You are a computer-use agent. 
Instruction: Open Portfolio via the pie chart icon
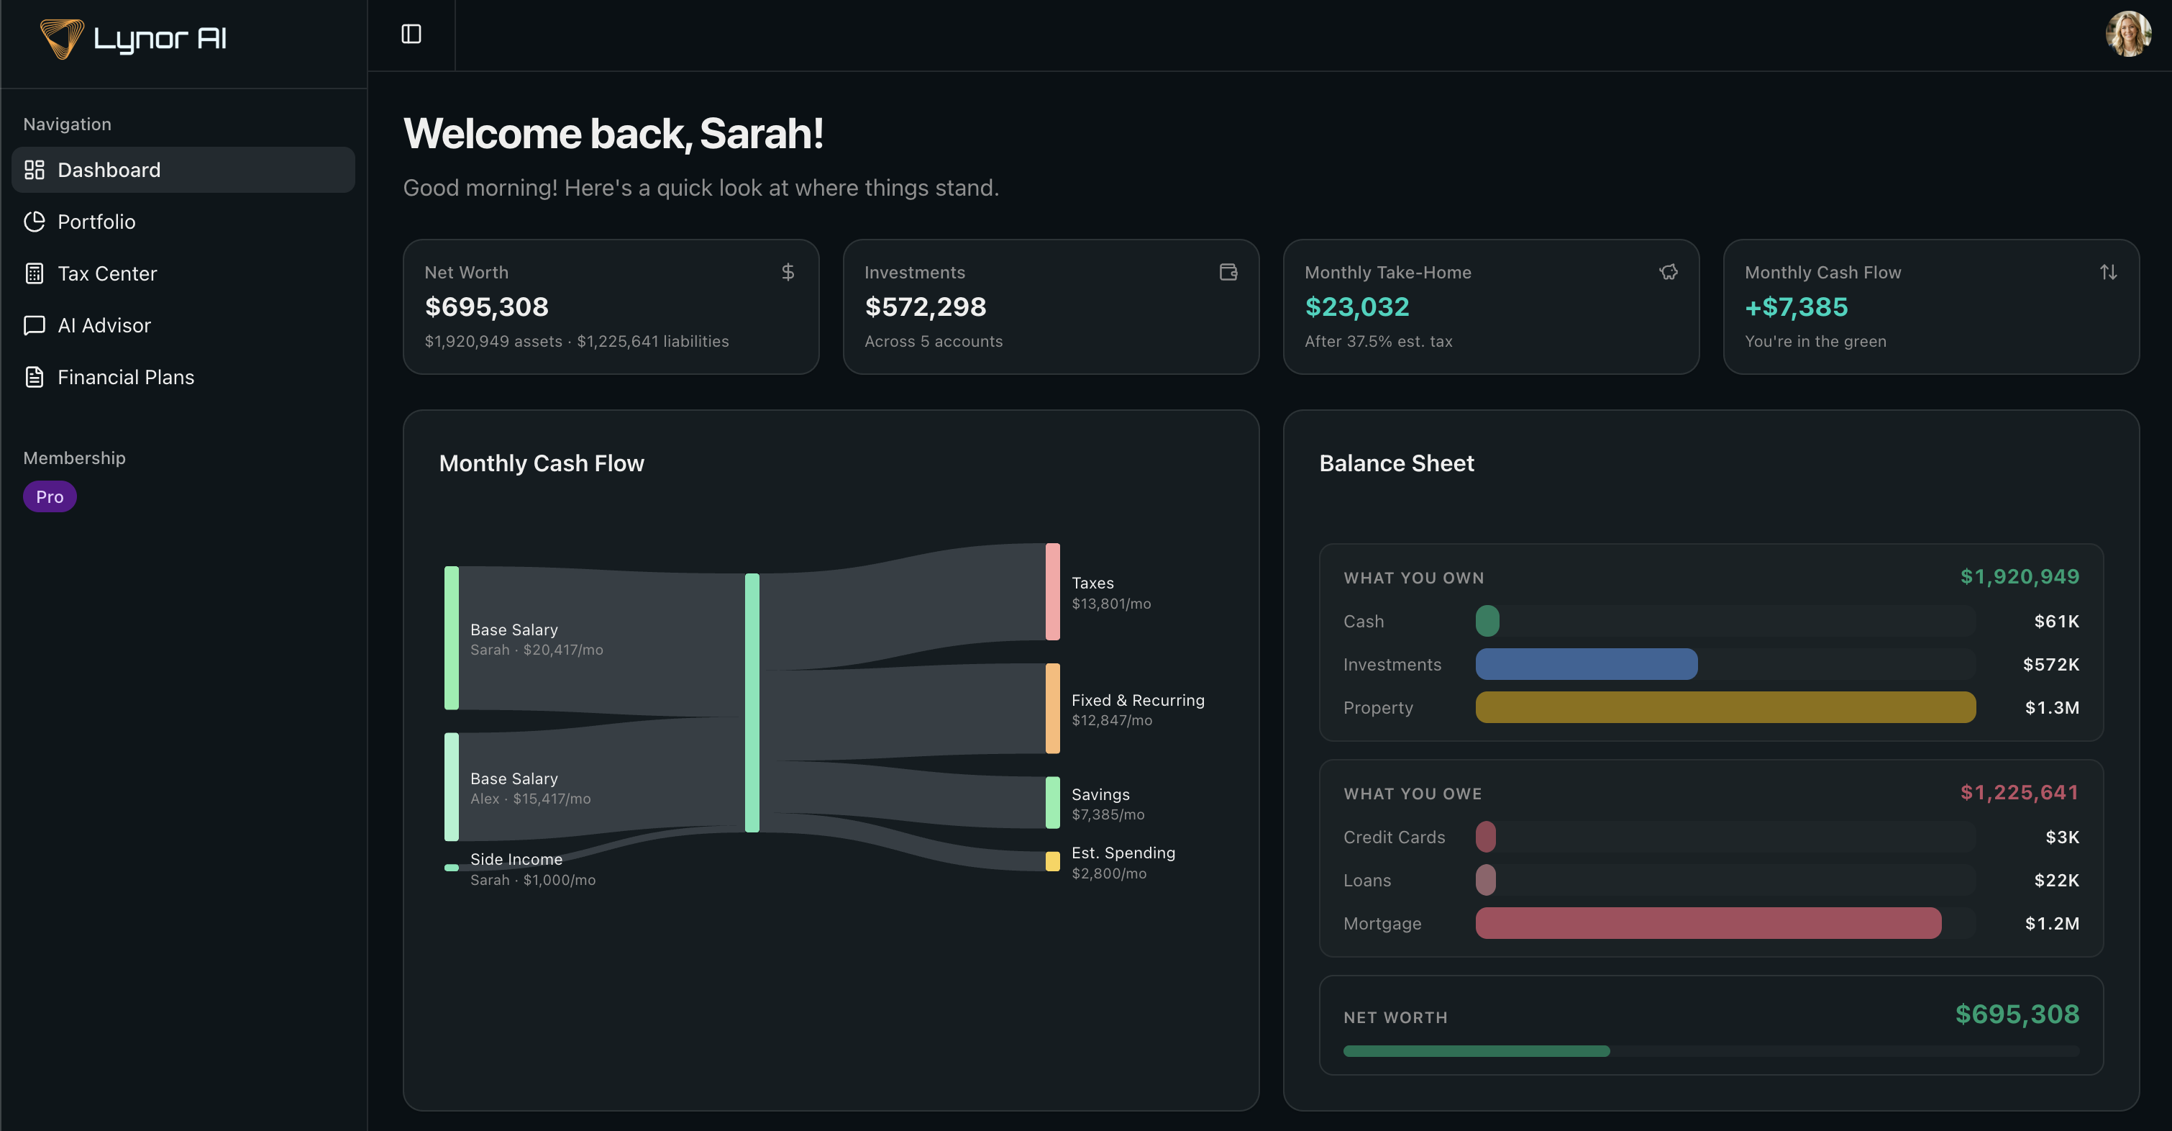tap(35, 221)
